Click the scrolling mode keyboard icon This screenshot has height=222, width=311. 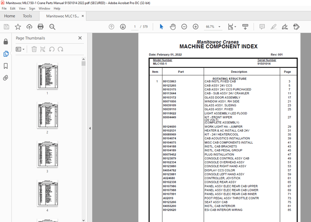coord(245,27)
